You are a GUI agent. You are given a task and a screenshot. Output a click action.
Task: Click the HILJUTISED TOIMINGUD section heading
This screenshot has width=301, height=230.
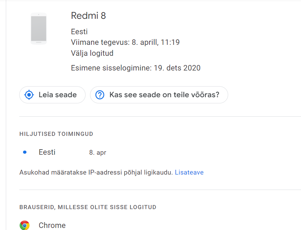click(56, 134)
